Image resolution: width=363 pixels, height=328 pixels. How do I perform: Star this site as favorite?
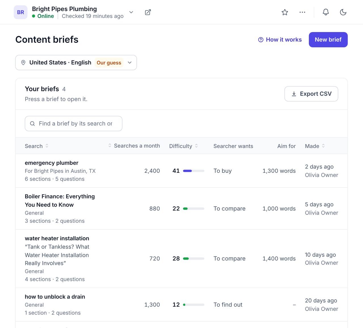285,12
